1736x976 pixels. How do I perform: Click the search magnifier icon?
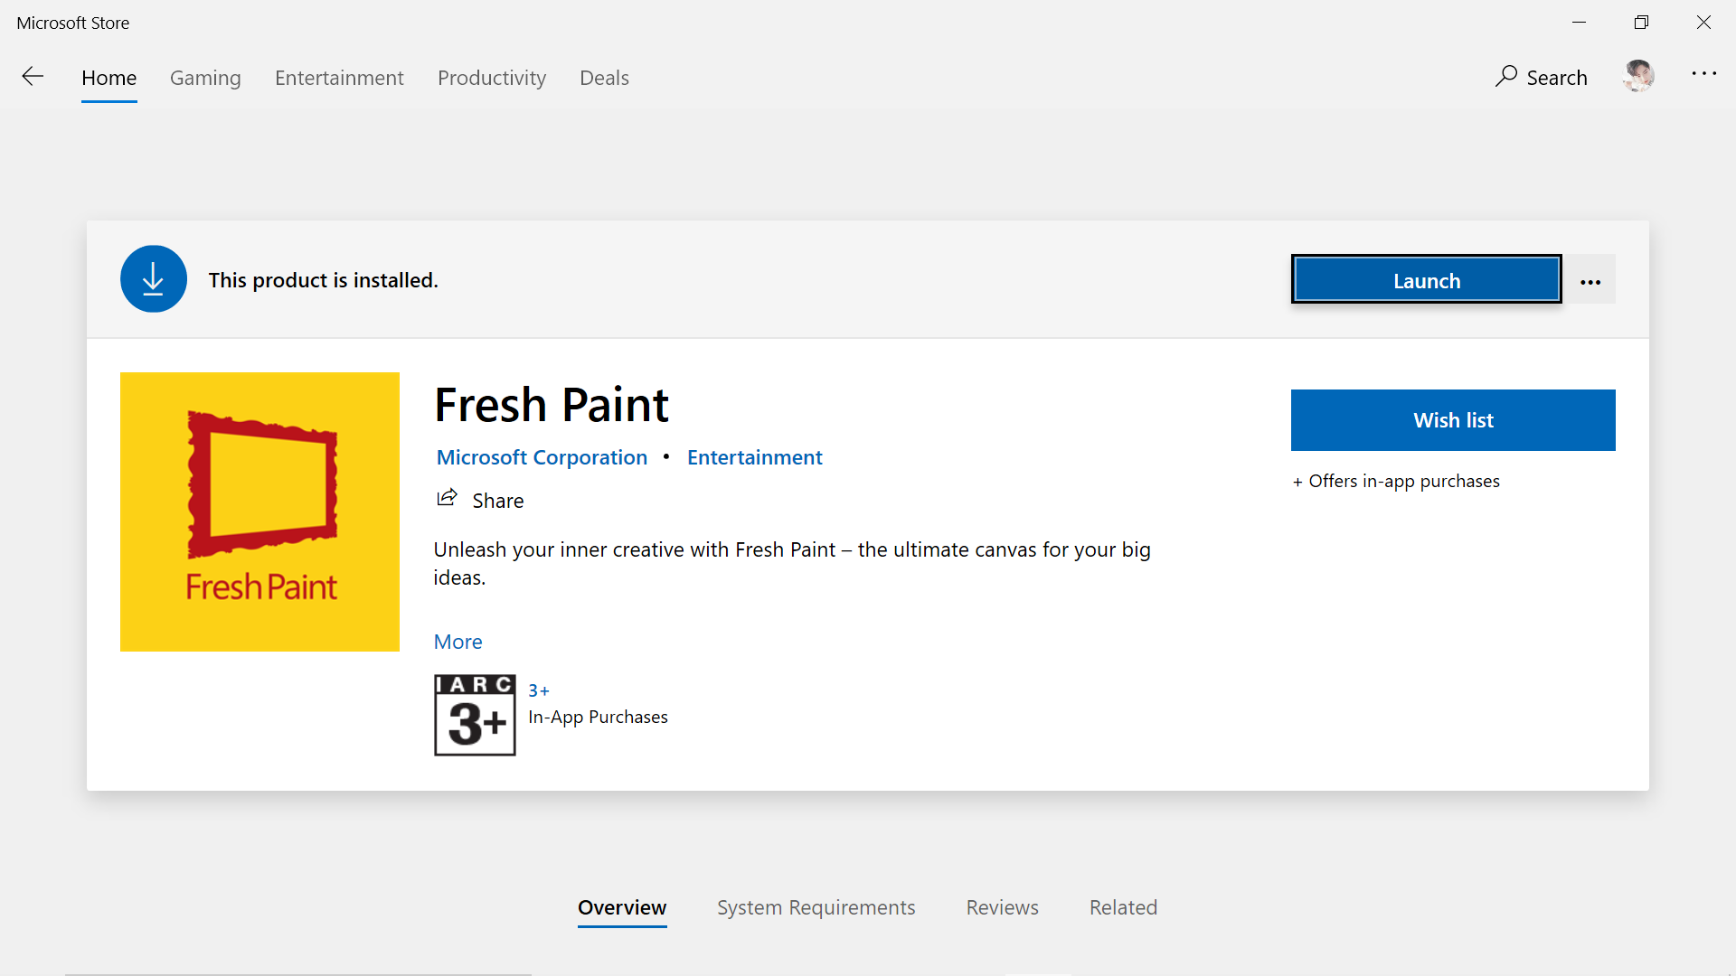click(x=1505, y=77)
